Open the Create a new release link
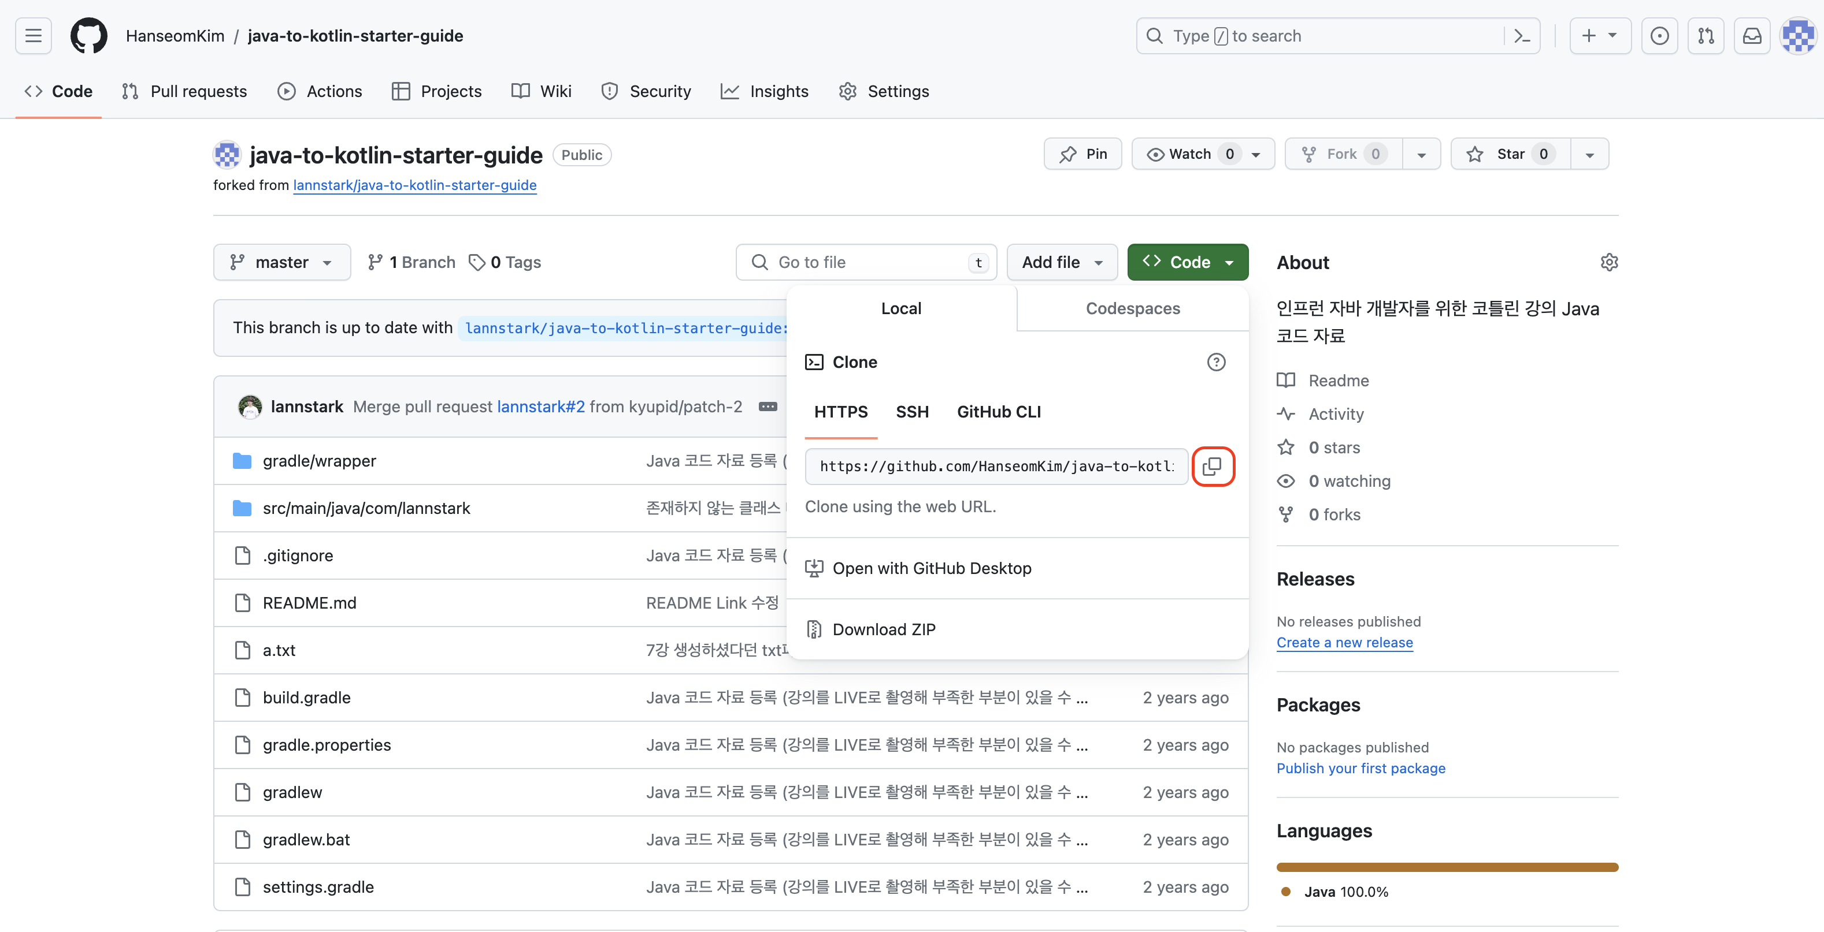The height and width of the screenshot is (932, 1824). pyautogui.click(x=1344, y=643)
